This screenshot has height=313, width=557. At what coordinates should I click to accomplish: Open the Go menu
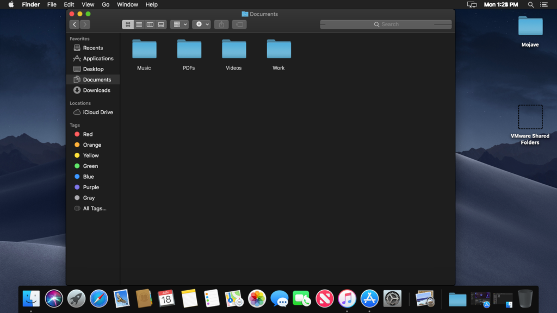(x=106, y=4)
